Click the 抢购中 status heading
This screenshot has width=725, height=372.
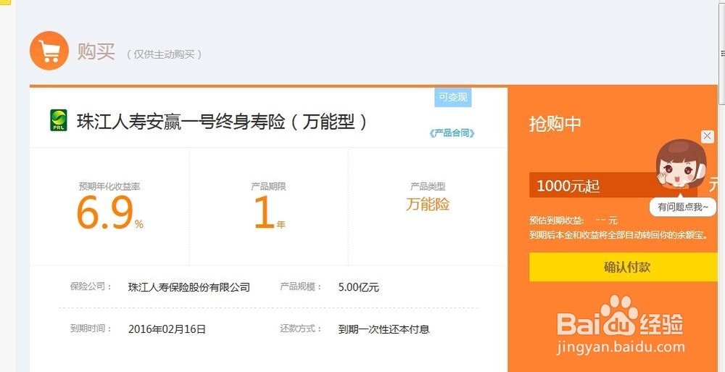pyautogui.click(x=555, y=124)
